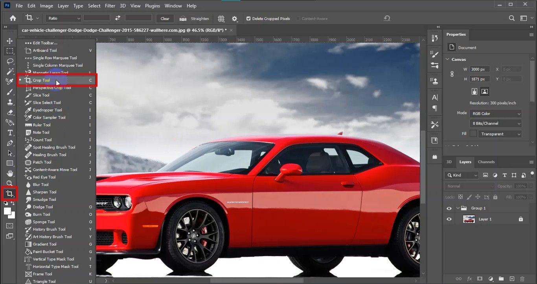The width and height of the screenshot is (537, 284).
Task: Open the Kind filter dropdown
Action: pyautogui.click(x=461, y=175)
